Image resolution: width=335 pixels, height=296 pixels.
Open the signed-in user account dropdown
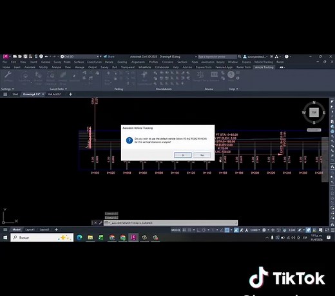[x=256, y=57]
